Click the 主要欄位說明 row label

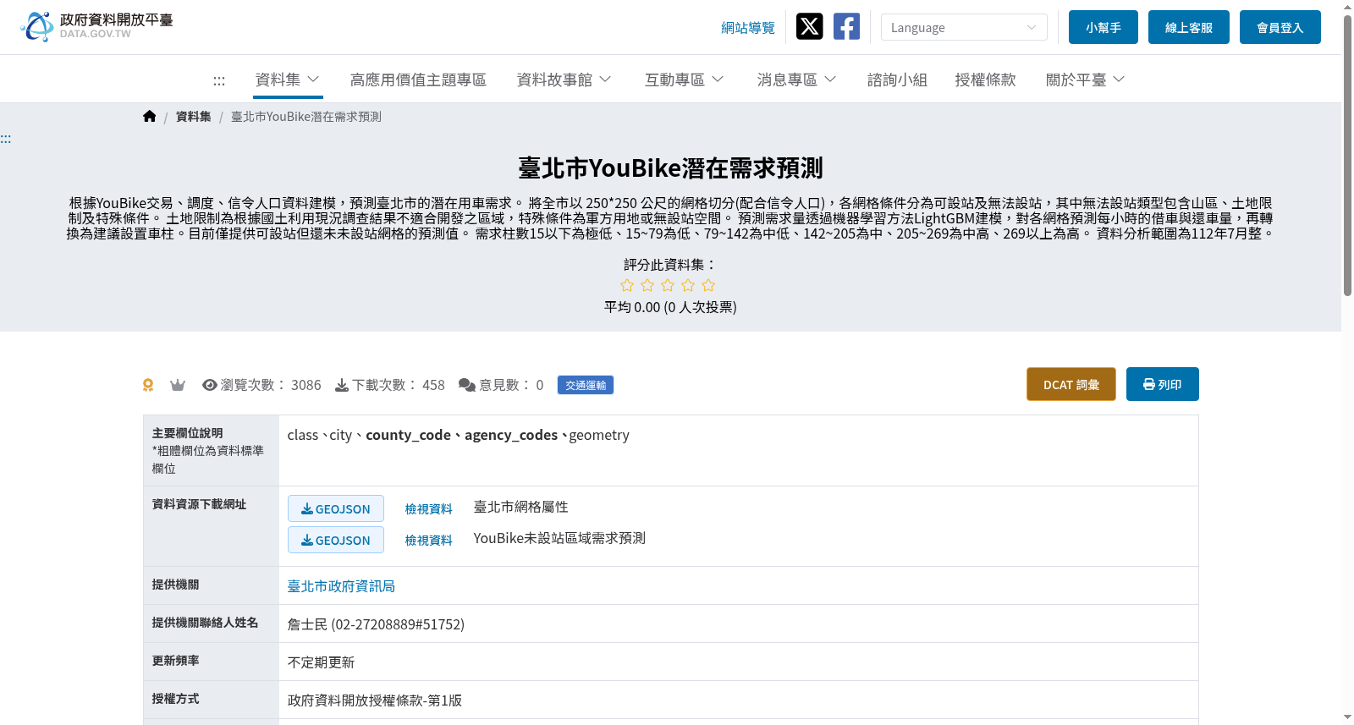pos(188,433)
